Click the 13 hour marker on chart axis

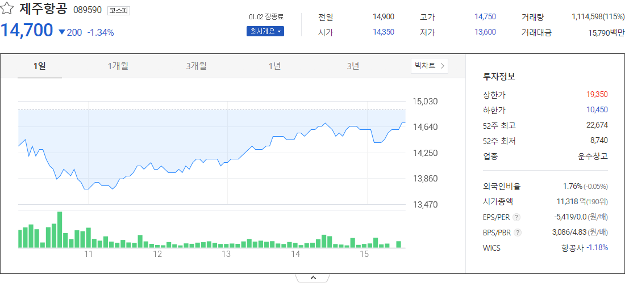tap(227, 254)
